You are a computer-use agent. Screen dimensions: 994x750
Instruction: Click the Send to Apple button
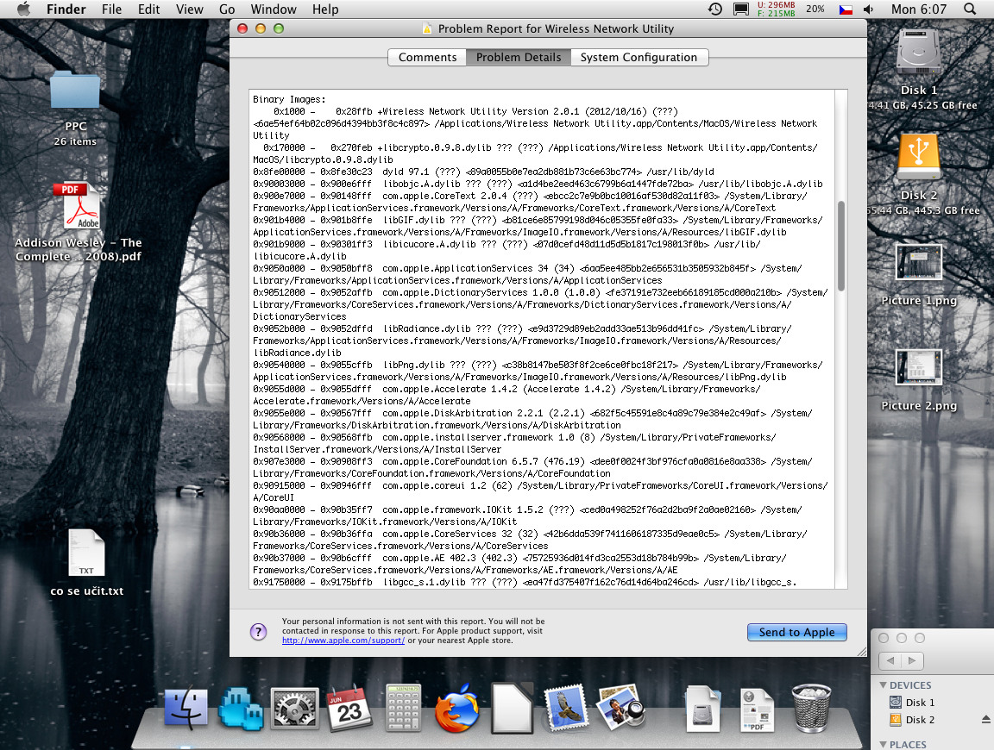(797, 632)
